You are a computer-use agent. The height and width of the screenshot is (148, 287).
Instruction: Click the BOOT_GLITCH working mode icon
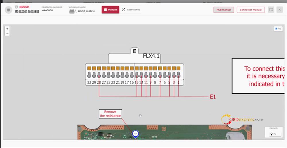coord(73,11)
